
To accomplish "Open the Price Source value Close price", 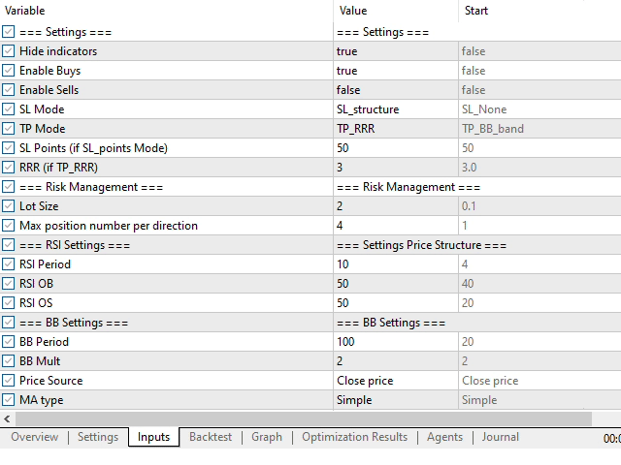I will (396, 381).
